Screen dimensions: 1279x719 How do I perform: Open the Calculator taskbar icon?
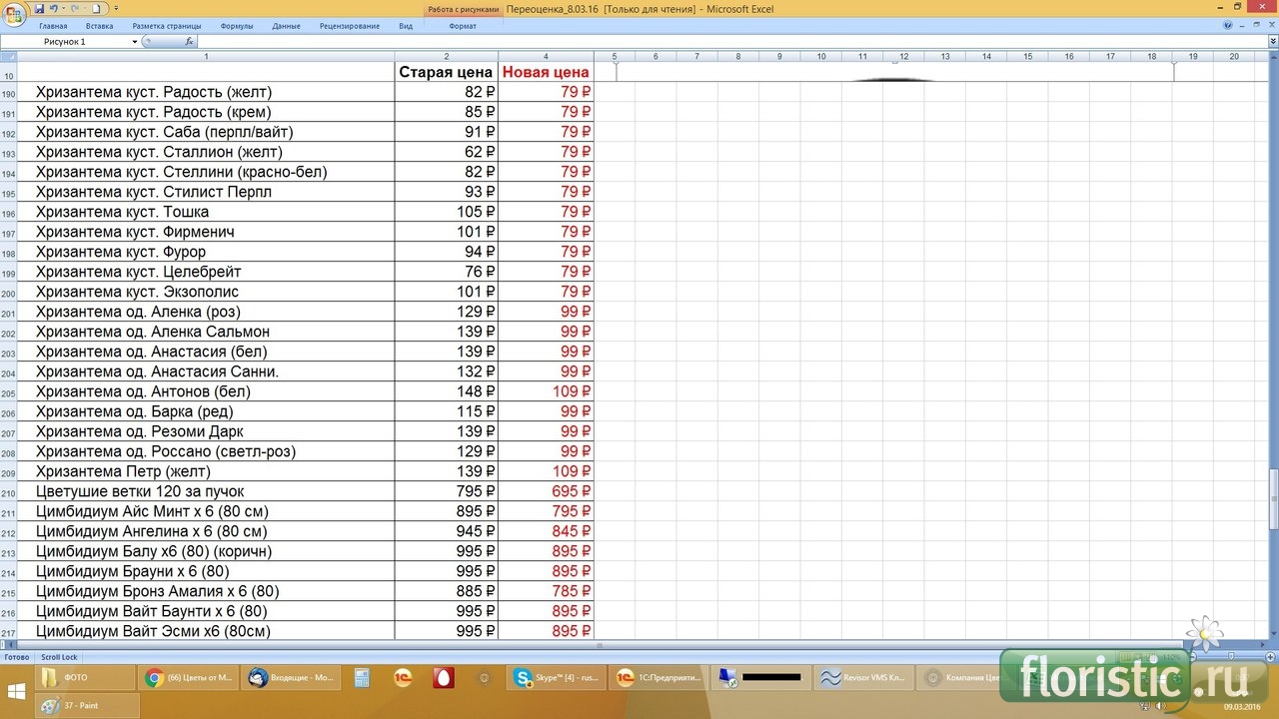point(362,678)
